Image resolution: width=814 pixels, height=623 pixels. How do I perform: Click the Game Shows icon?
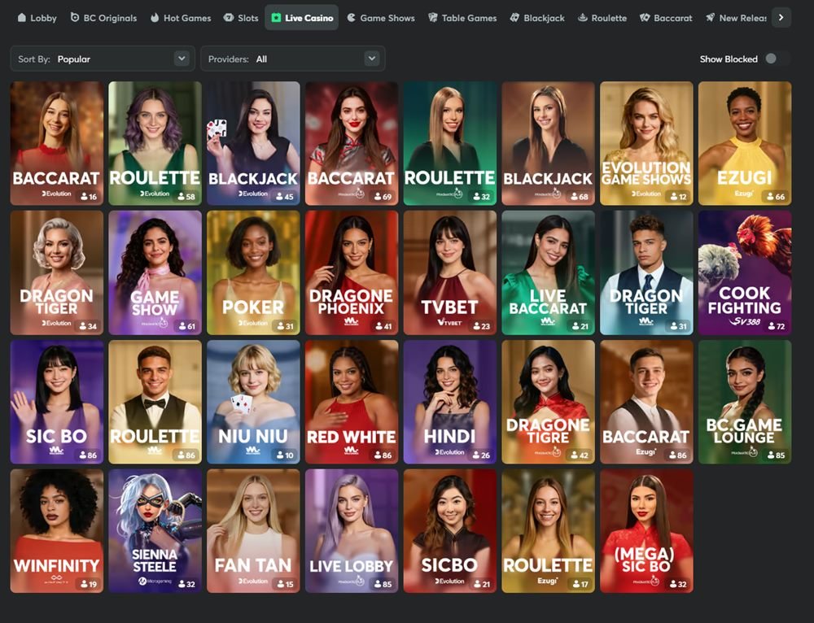click(x=352, y=18)
